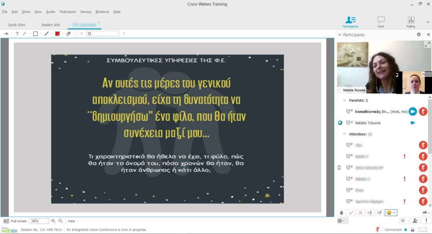Screen dimensions: 432x234
Task: Select the Rectangle shape tool
Action: tap(35, 34)
